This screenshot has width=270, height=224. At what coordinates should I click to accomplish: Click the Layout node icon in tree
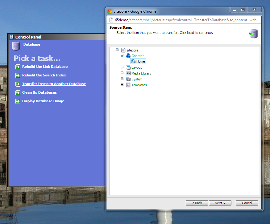[x=128, y=67]
